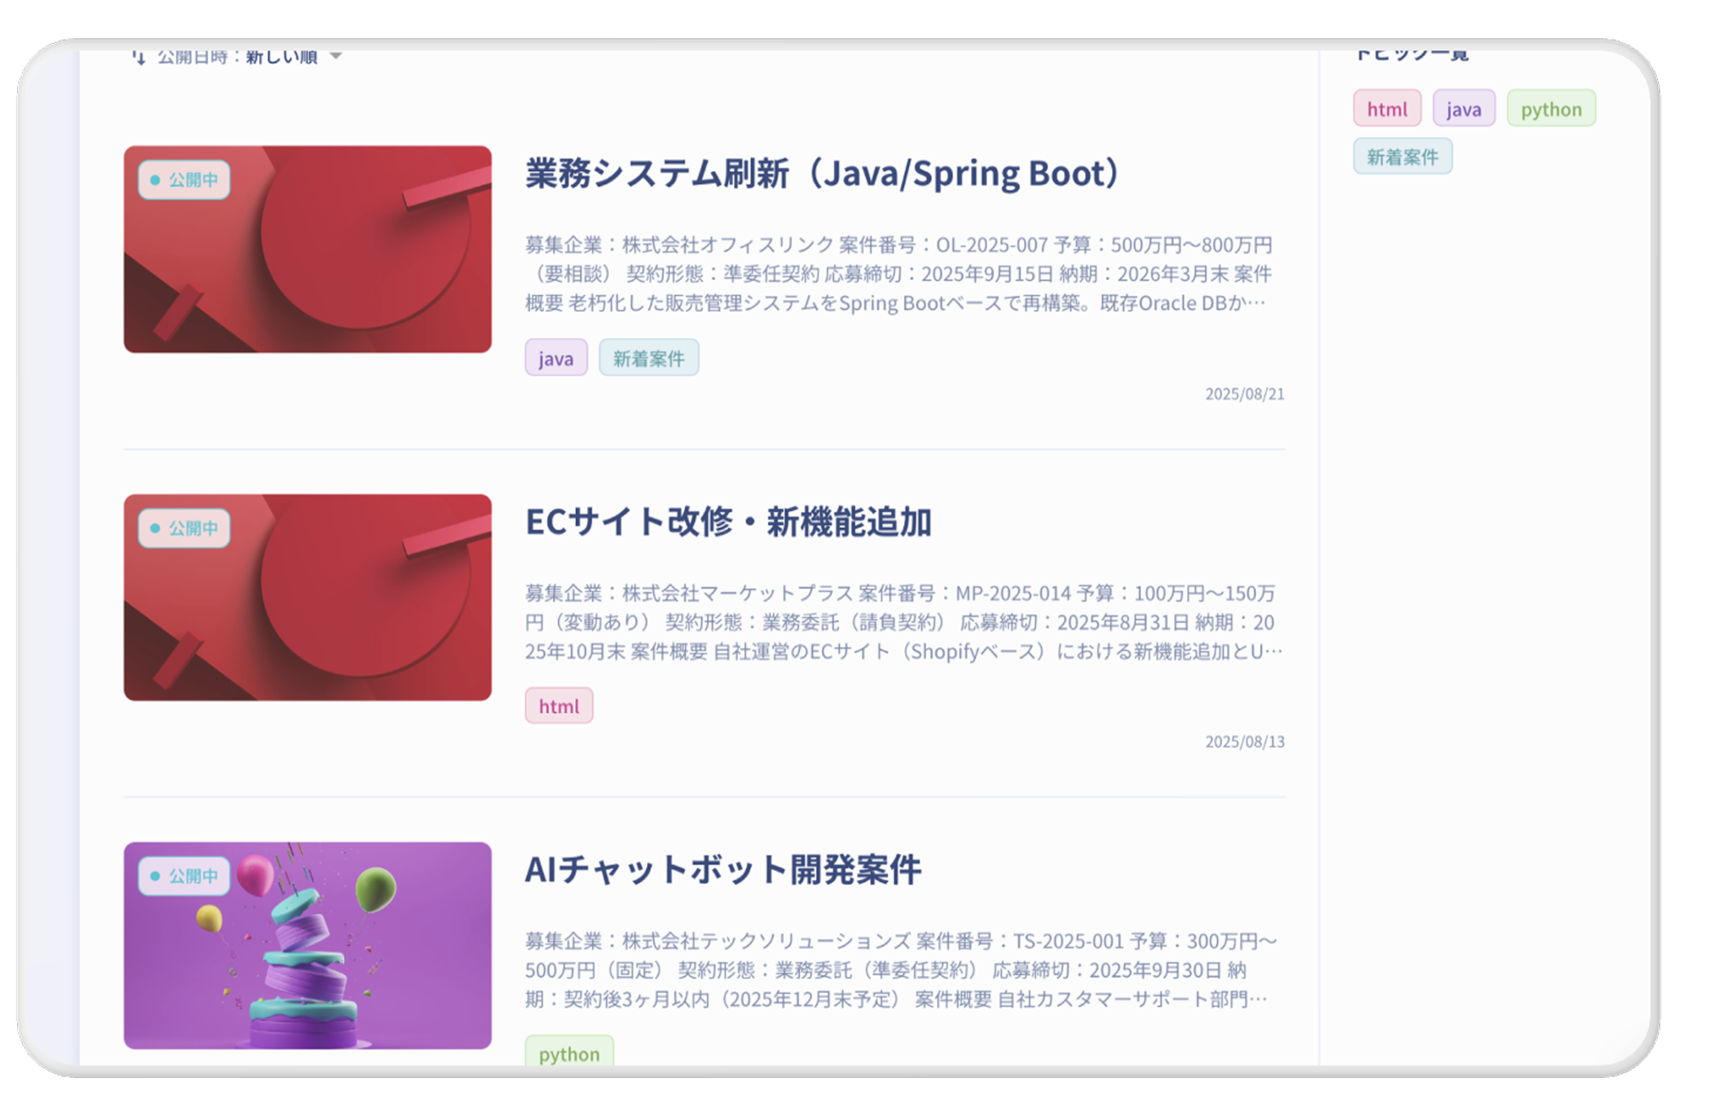
Task: Click the 公開中 status dot on first card
Action: [154, 180]
